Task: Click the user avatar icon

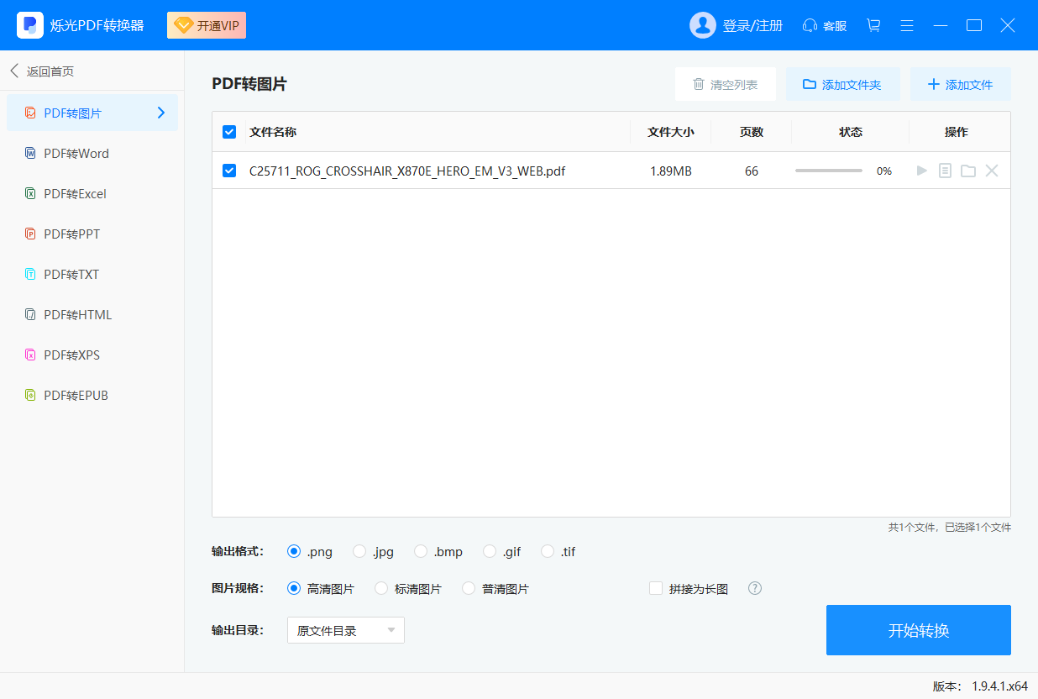Action: tap(703, 25)
